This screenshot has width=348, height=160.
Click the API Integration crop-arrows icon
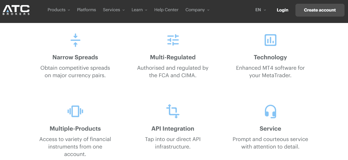173,111
